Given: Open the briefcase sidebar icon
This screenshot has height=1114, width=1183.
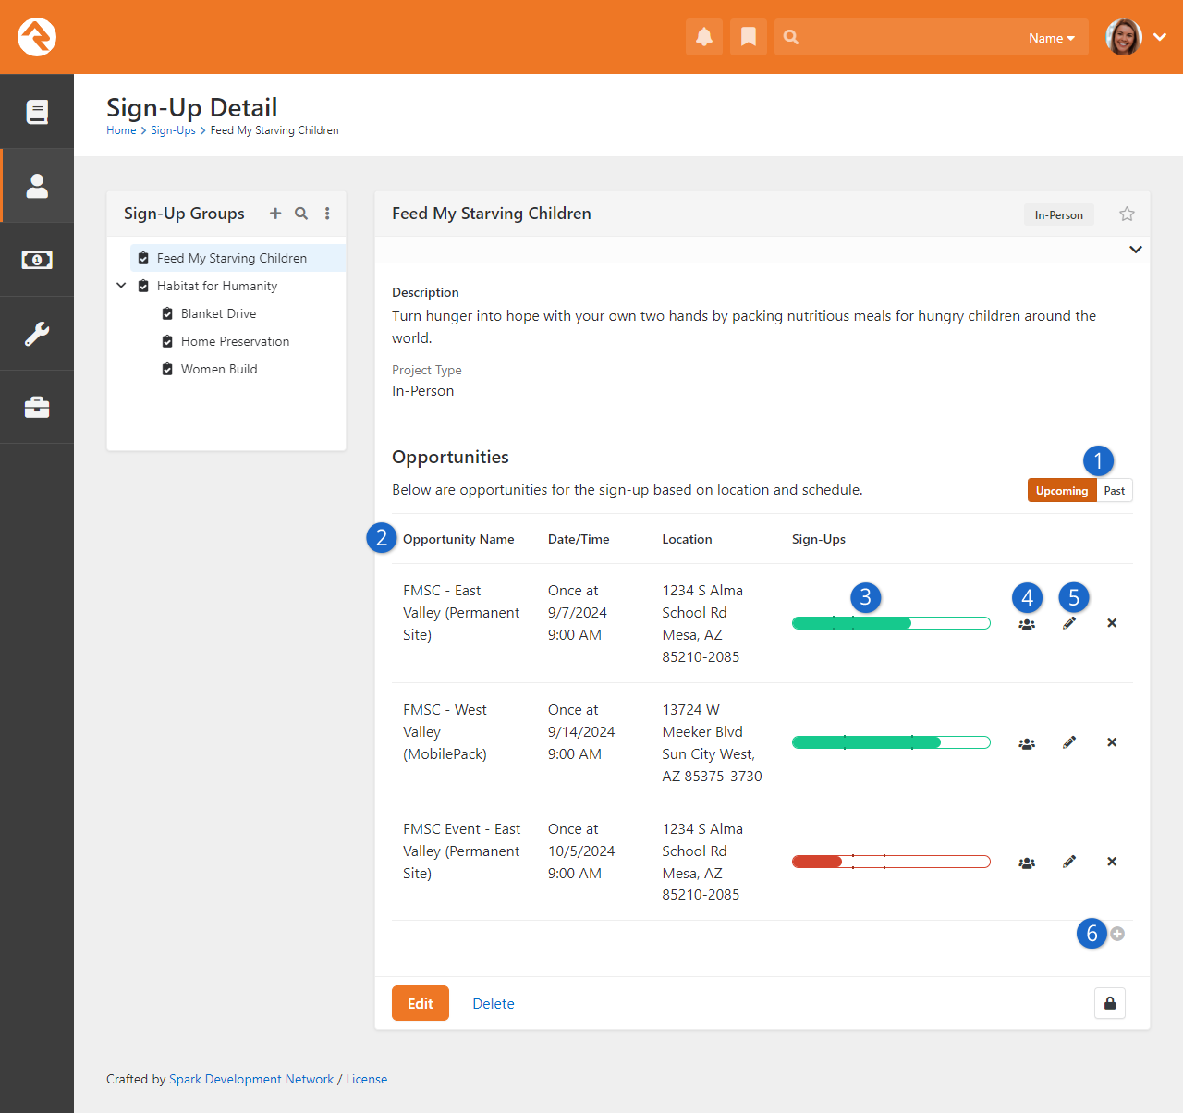Looking at the screenshot, I should tap(37, 408).
